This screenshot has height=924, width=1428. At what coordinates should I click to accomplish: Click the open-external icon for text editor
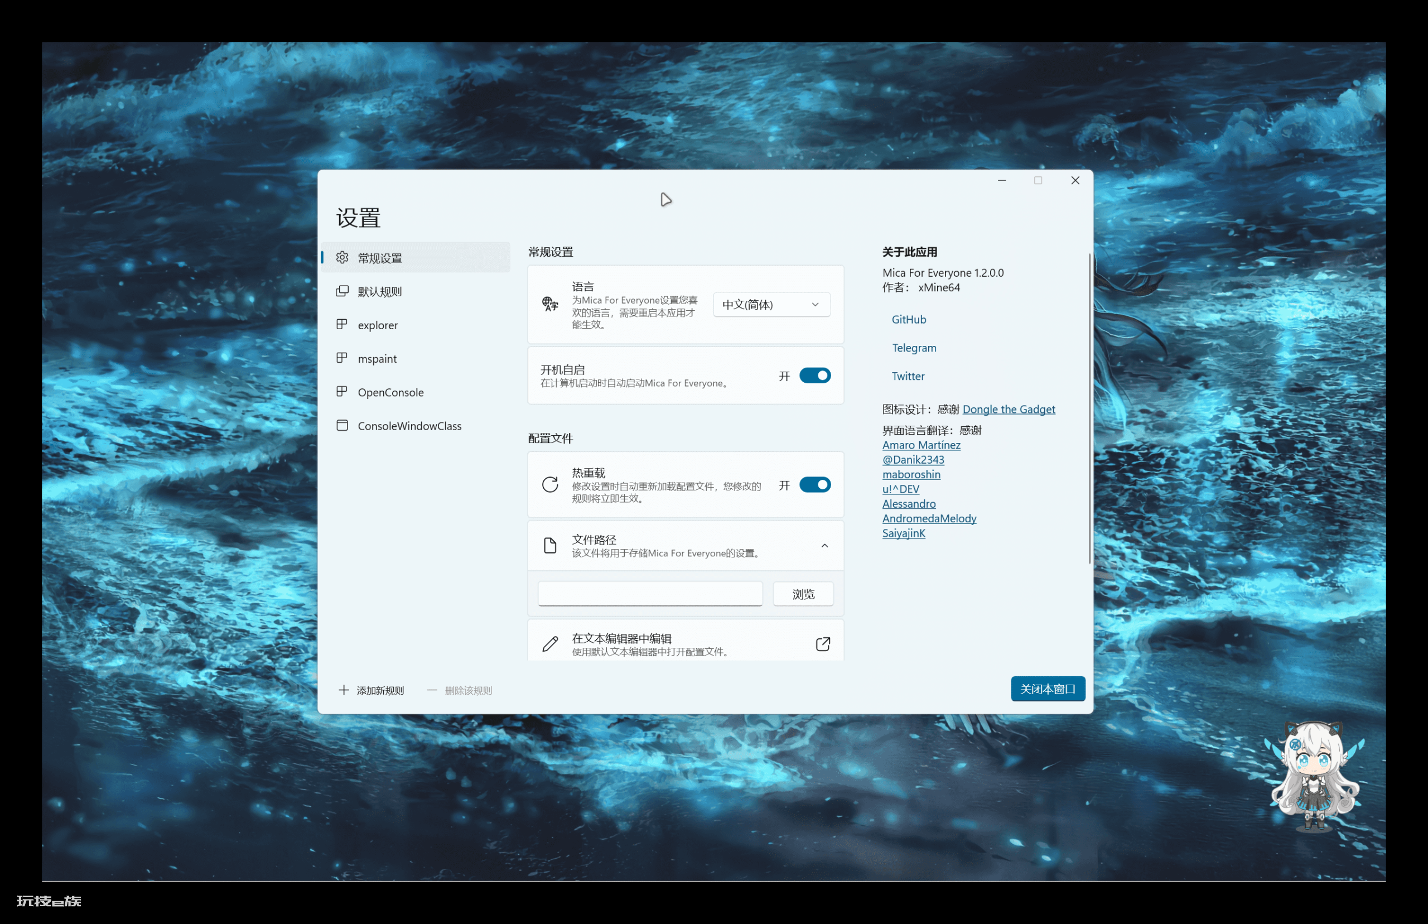[x=823, y=644]
